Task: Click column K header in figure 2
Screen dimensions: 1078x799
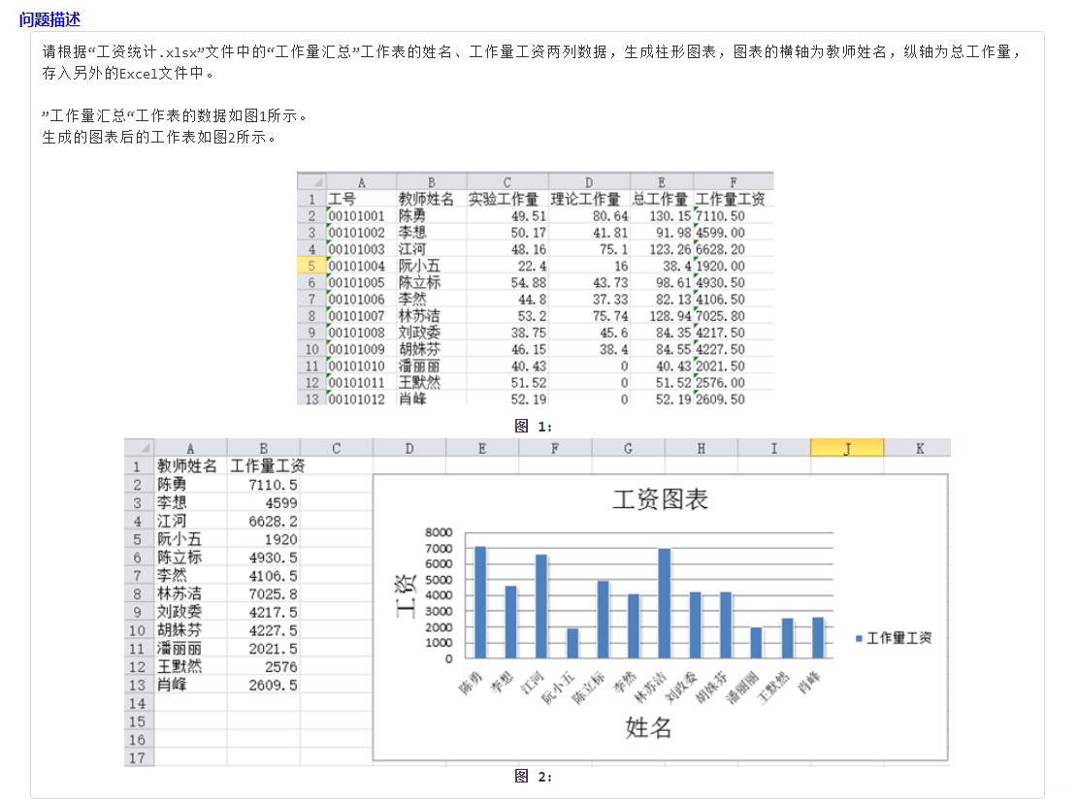Action: point(919,448)
